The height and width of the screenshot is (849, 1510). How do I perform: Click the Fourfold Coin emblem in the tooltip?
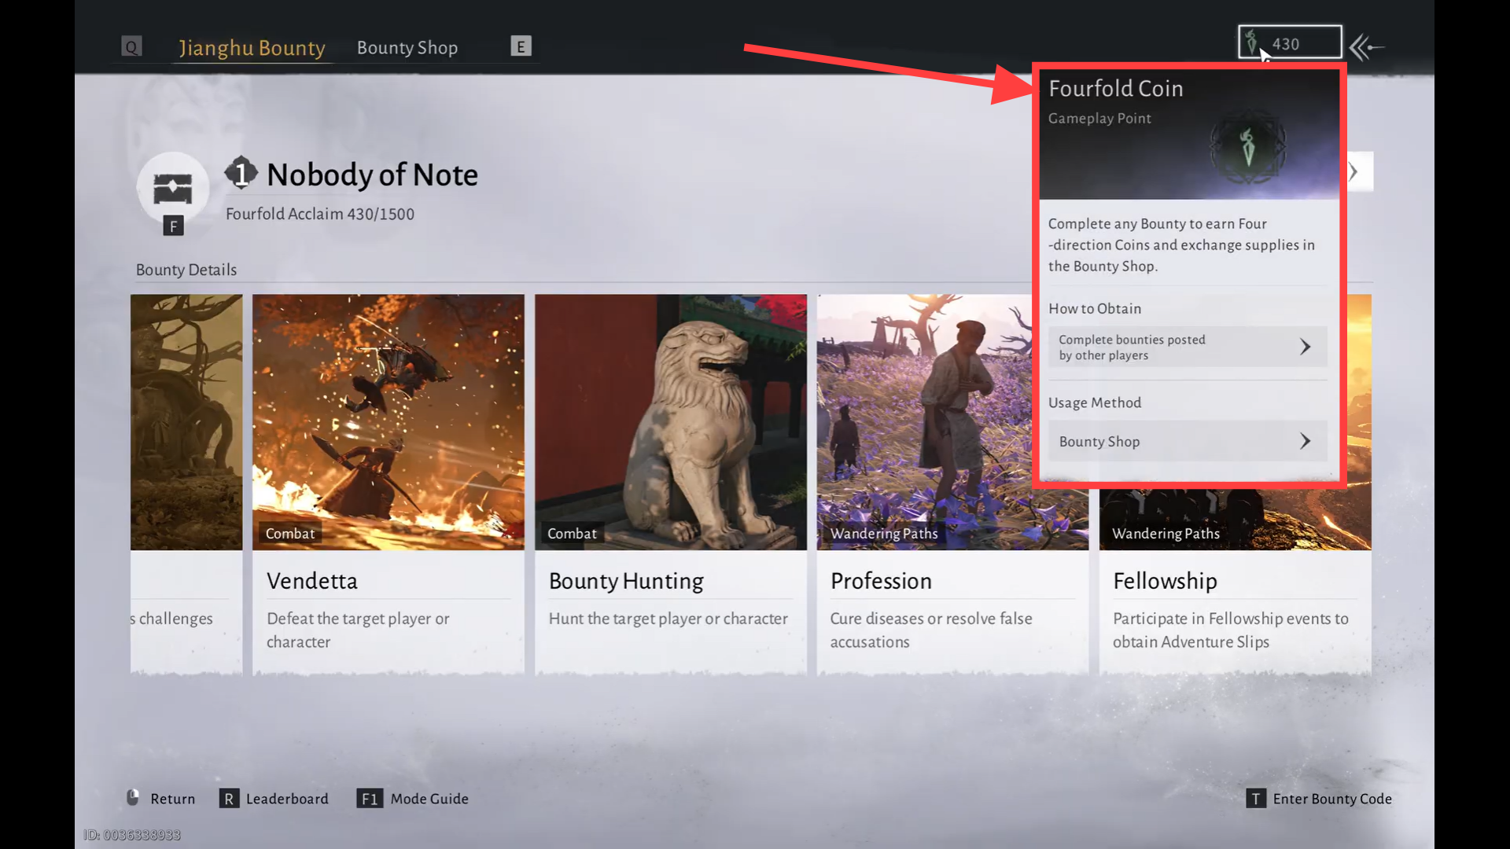point(1247,148)
